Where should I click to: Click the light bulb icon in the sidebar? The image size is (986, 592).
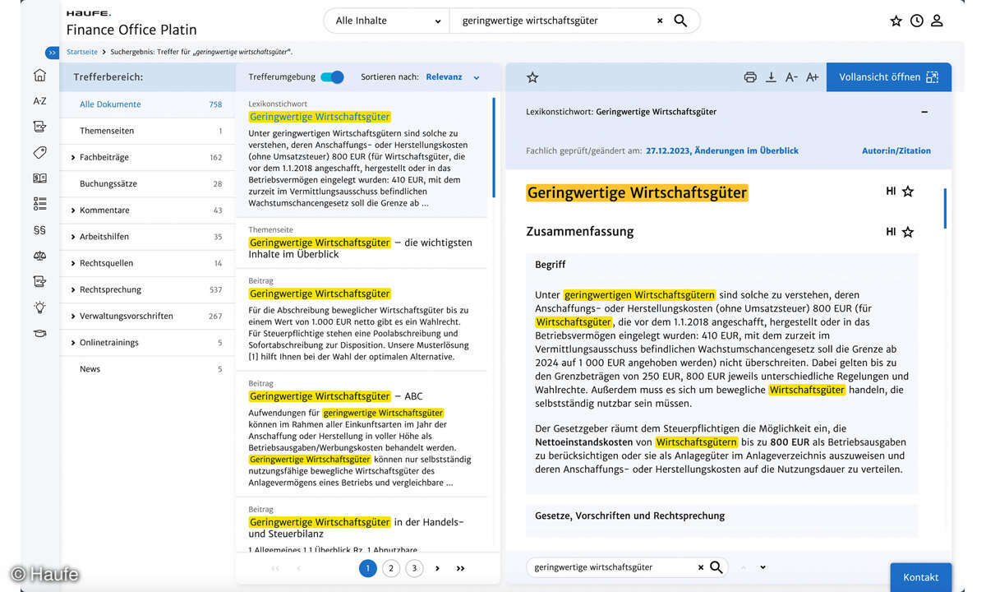click(x=39, y=308)
